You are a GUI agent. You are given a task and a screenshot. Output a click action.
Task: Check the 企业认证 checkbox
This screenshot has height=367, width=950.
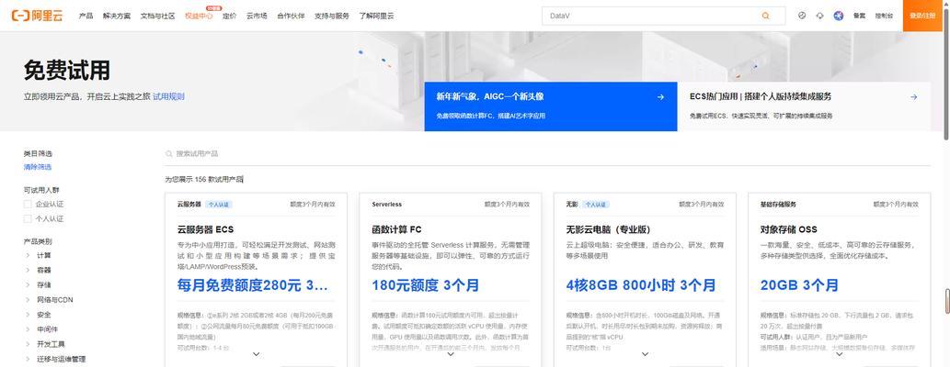28,205
